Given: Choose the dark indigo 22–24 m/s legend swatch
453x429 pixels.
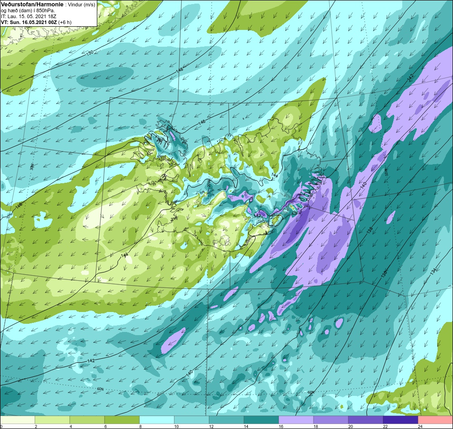Looking at the screenshot, I should pos(400,420).
